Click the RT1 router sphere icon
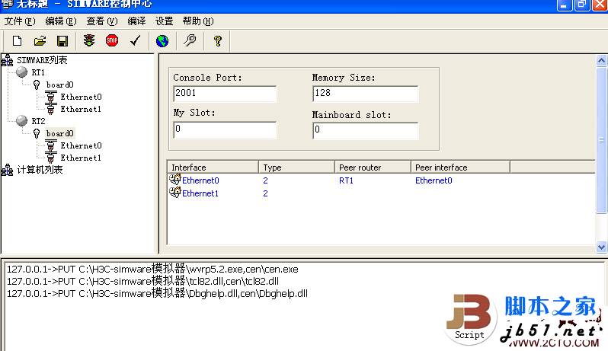Screen dimensions: 608x351 coord(21,72)
